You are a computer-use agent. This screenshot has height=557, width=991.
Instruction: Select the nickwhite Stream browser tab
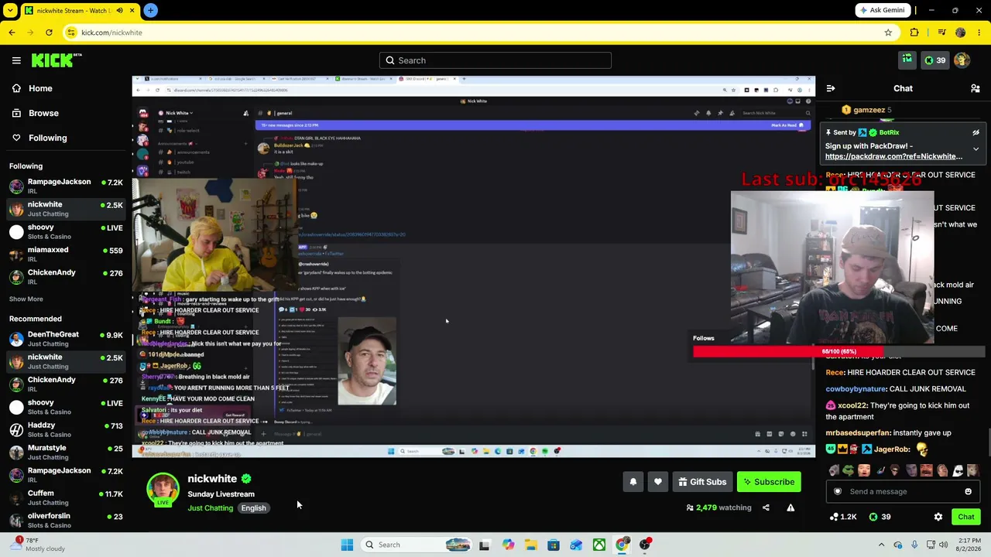(79, 11)
